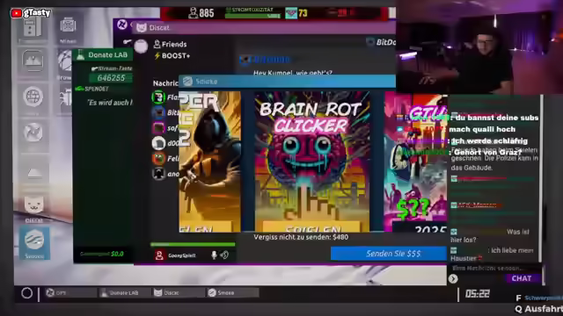Open chat with friend starting 'd00'
This screenshot has height=316, width=563.
pyautogui.click(x=166, y=143)
